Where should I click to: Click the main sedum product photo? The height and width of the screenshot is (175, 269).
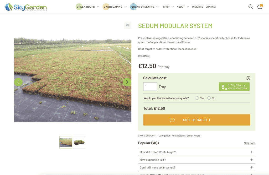coord(73,80)
